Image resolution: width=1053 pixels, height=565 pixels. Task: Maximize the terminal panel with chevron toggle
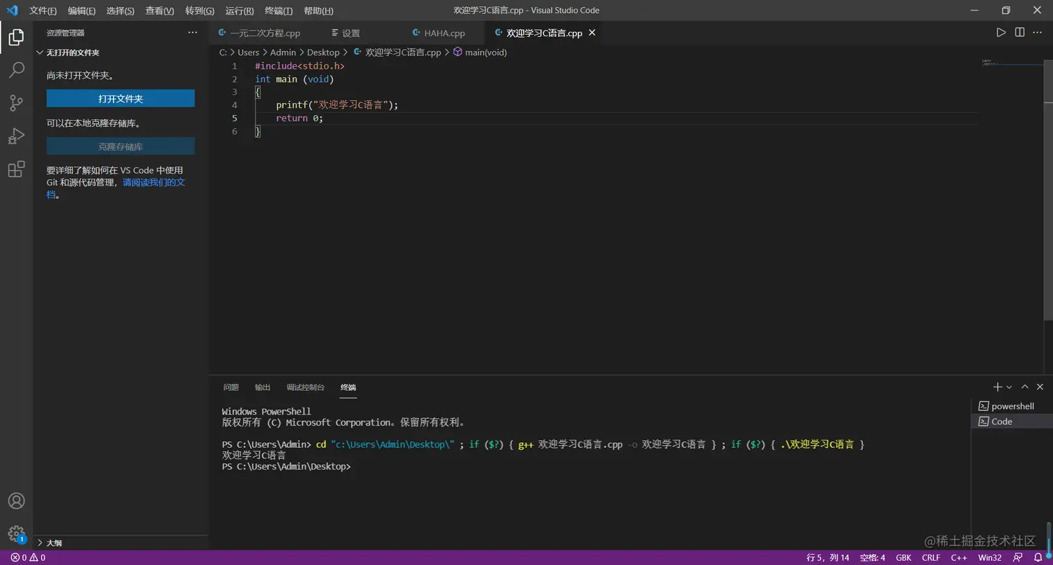pyautogui.click(x=1024, y=386)
